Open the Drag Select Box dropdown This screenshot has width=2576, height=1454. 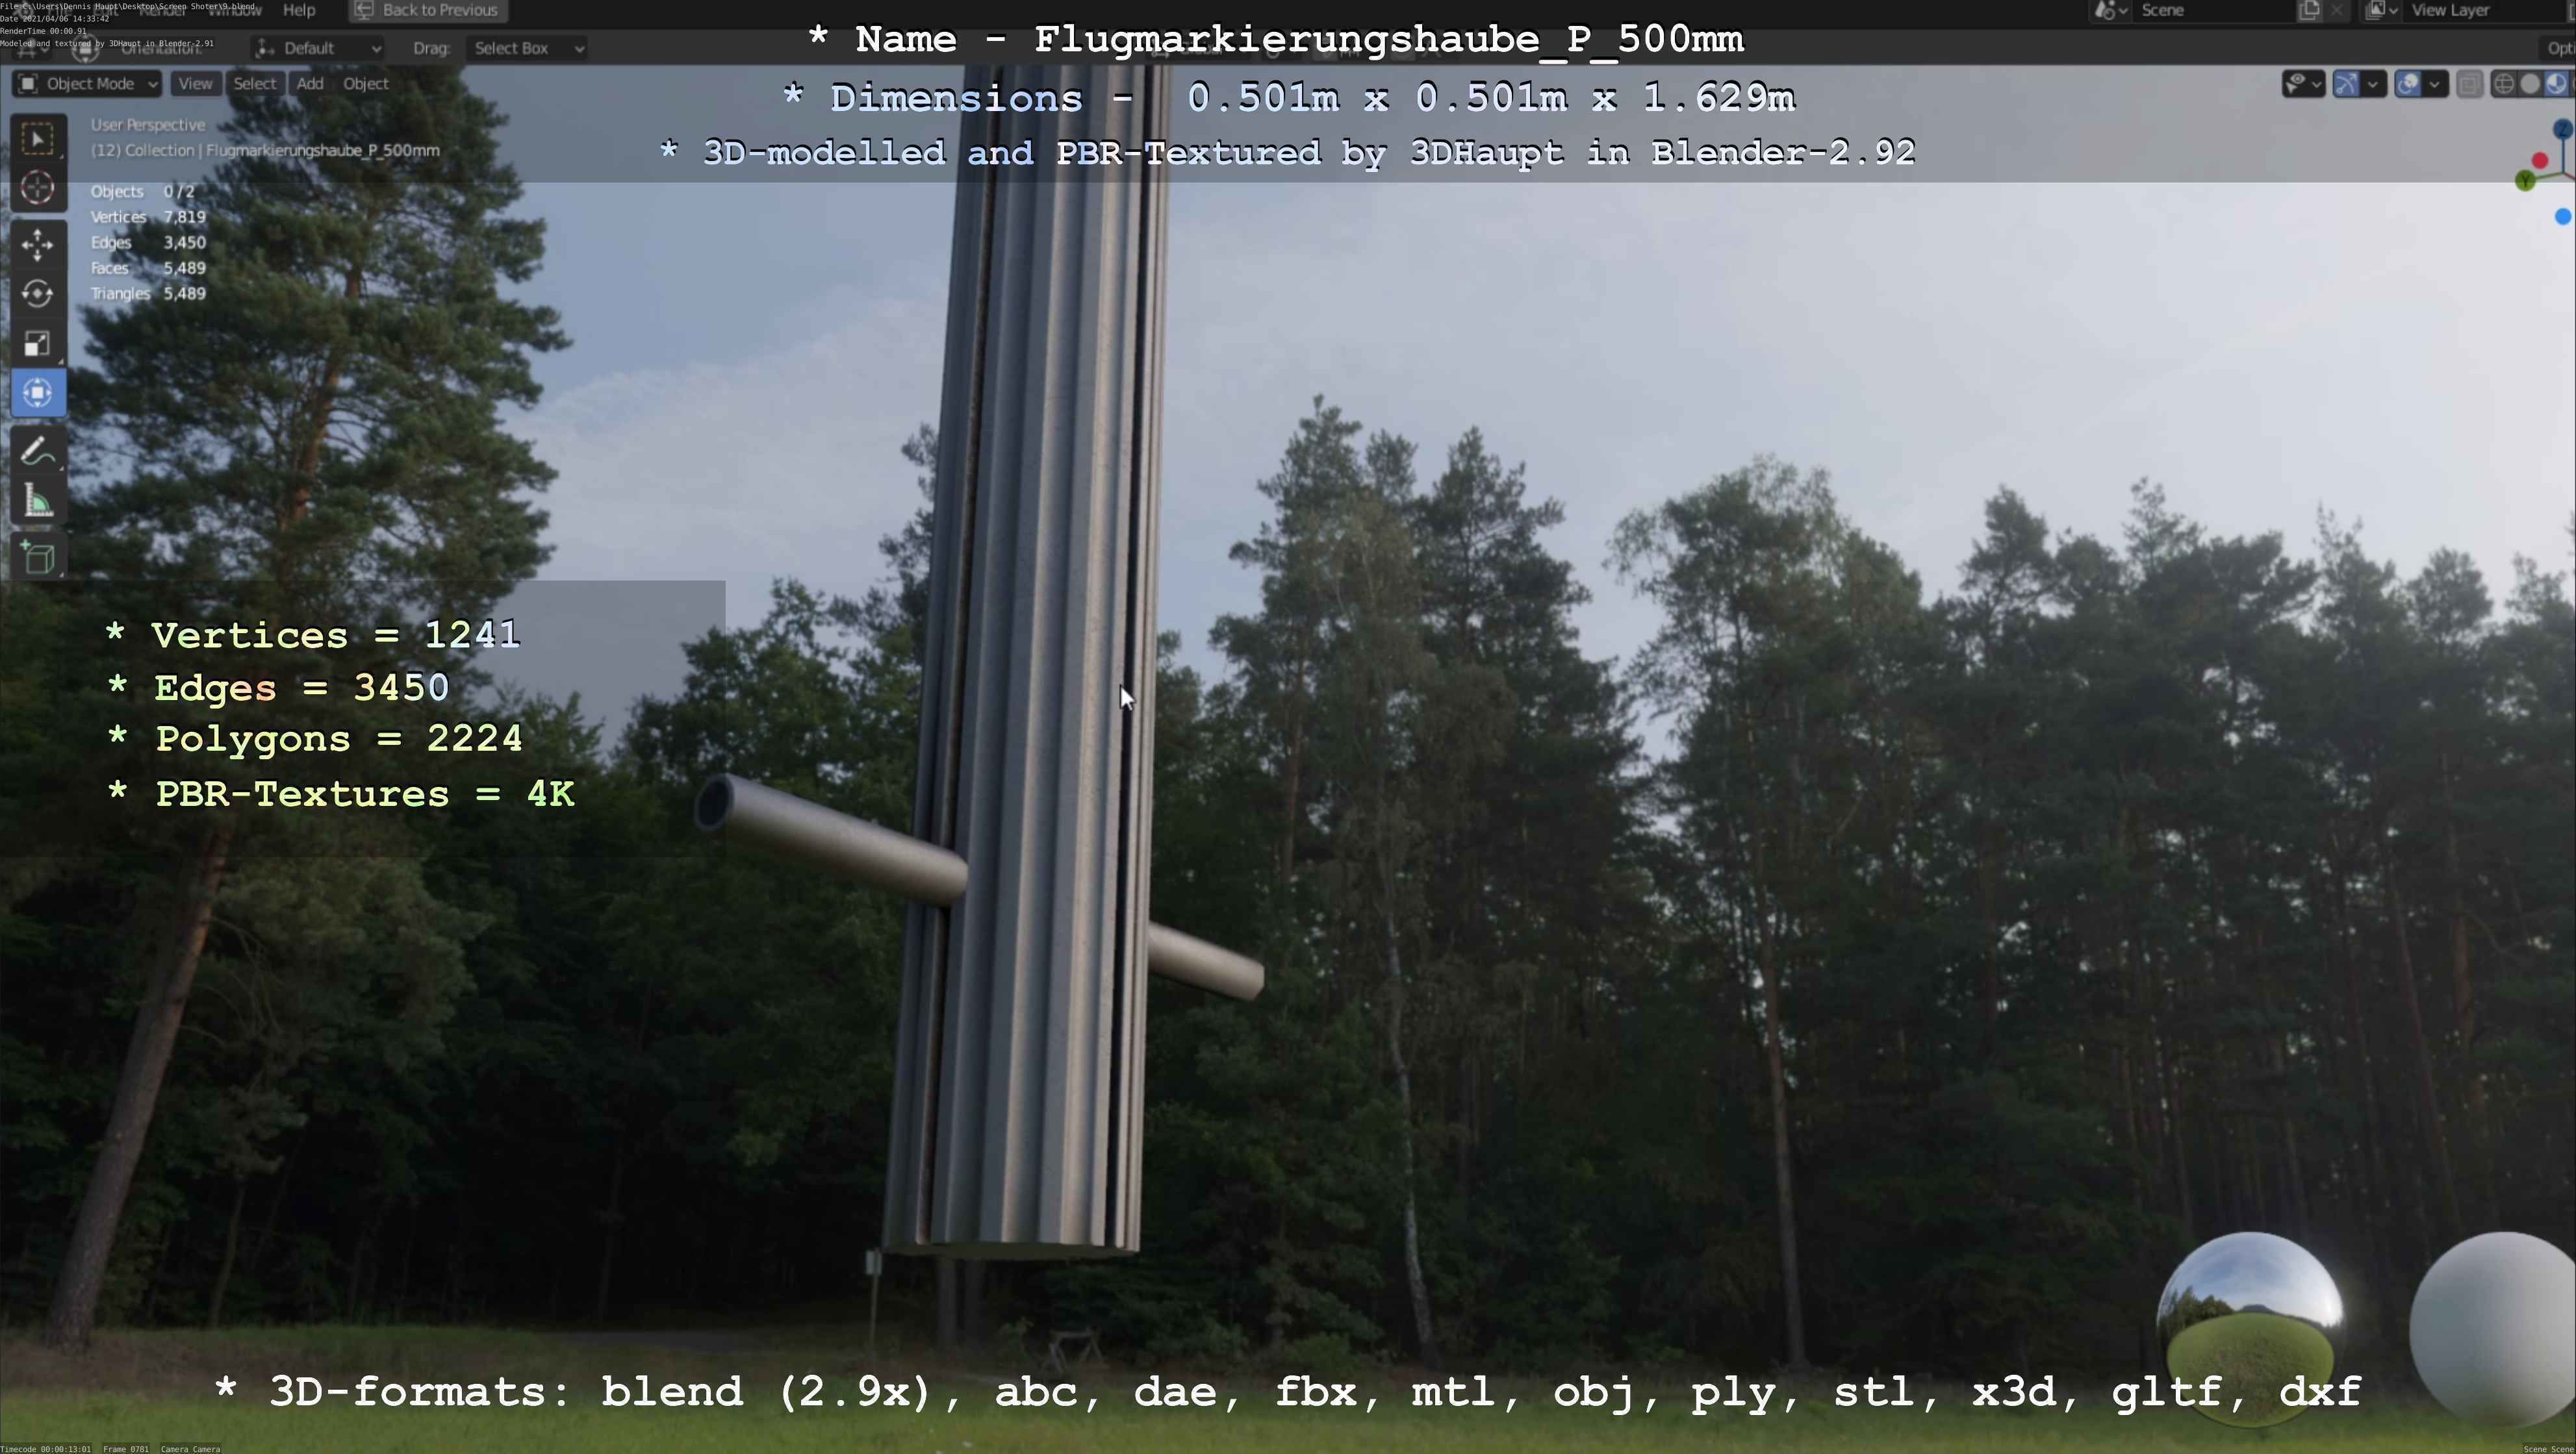[526, 48]
